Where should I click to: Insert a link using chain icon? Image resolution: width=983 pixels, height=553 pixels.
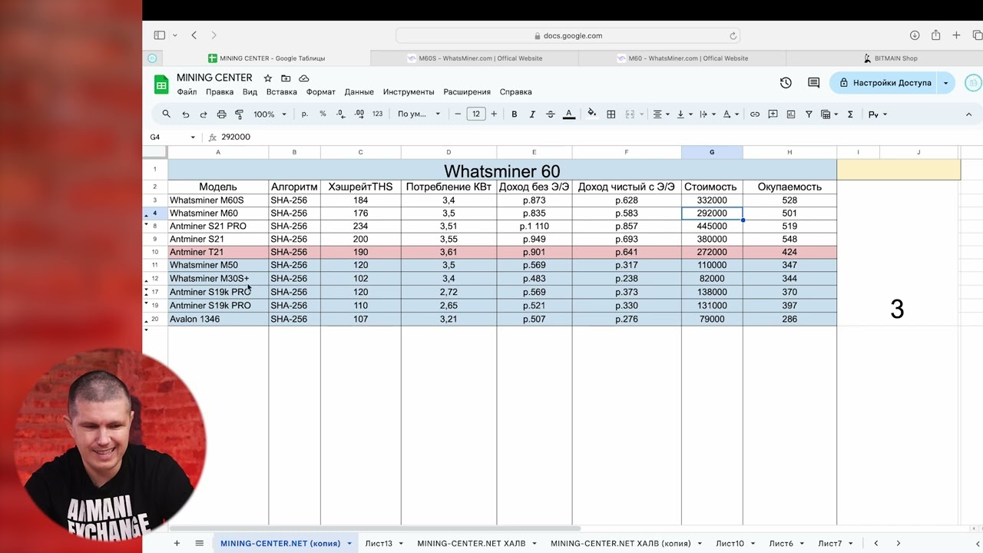(x=755, y=114)
